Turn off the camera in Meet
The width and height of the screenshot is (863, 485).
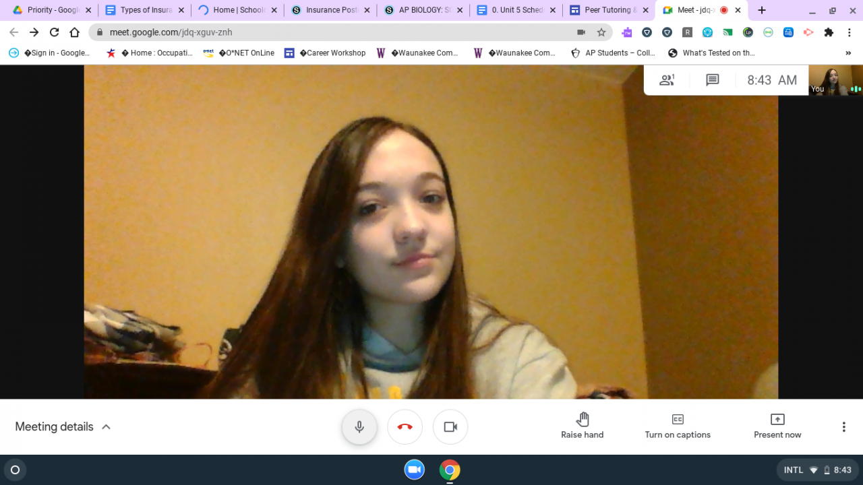click(x=450, y=427)
